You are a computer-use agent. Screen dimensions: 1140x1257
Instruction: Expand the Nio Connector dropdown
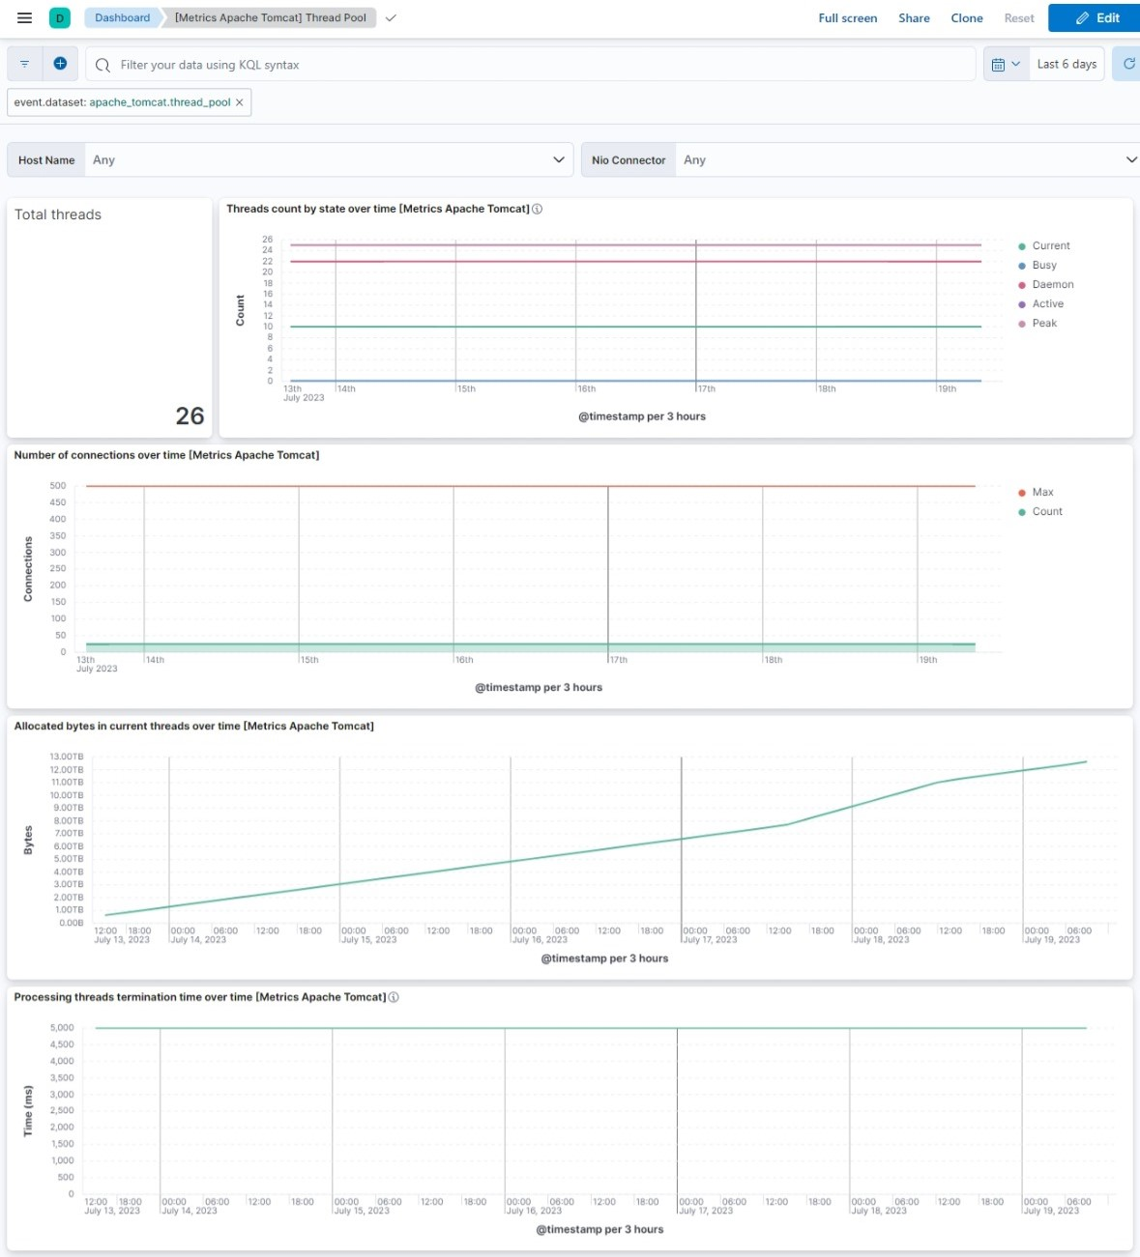pyautogui.click(x=1130, y=159)
